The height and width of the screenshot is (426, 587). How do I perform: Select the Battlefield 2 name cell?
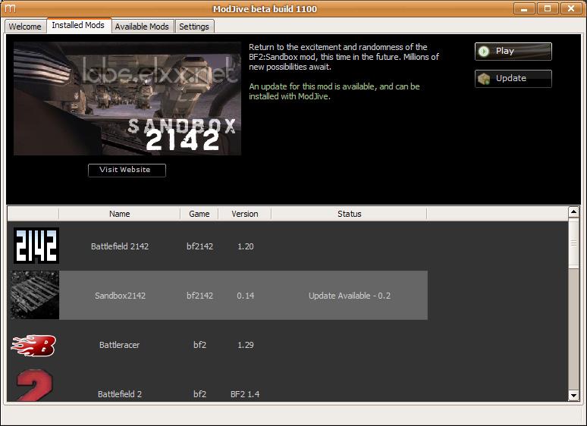coord(120,394)
